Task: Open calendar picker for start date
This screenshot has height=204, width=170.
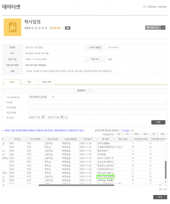Action: (x=43, y=118)
